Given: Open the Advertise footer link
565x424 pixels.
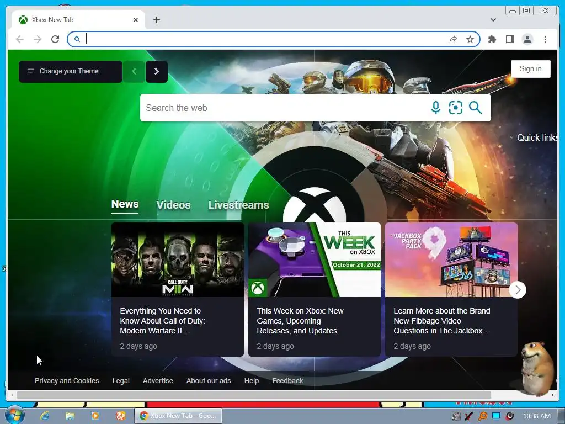Looking at the screenshot, I should point(158,381).
